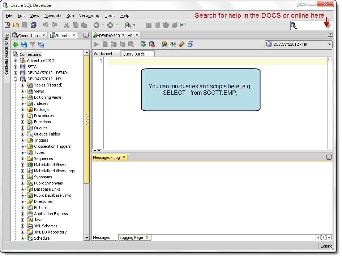Click the To Upper/Lower Aa icon

click(x=173, y=44)
